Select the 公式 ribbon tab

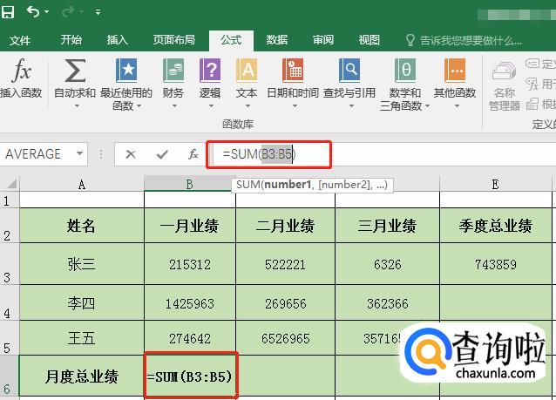coord(231,40)
